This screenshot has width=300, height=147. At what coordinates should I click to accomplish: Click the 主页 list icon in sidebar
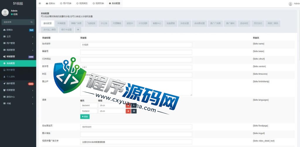4,37
